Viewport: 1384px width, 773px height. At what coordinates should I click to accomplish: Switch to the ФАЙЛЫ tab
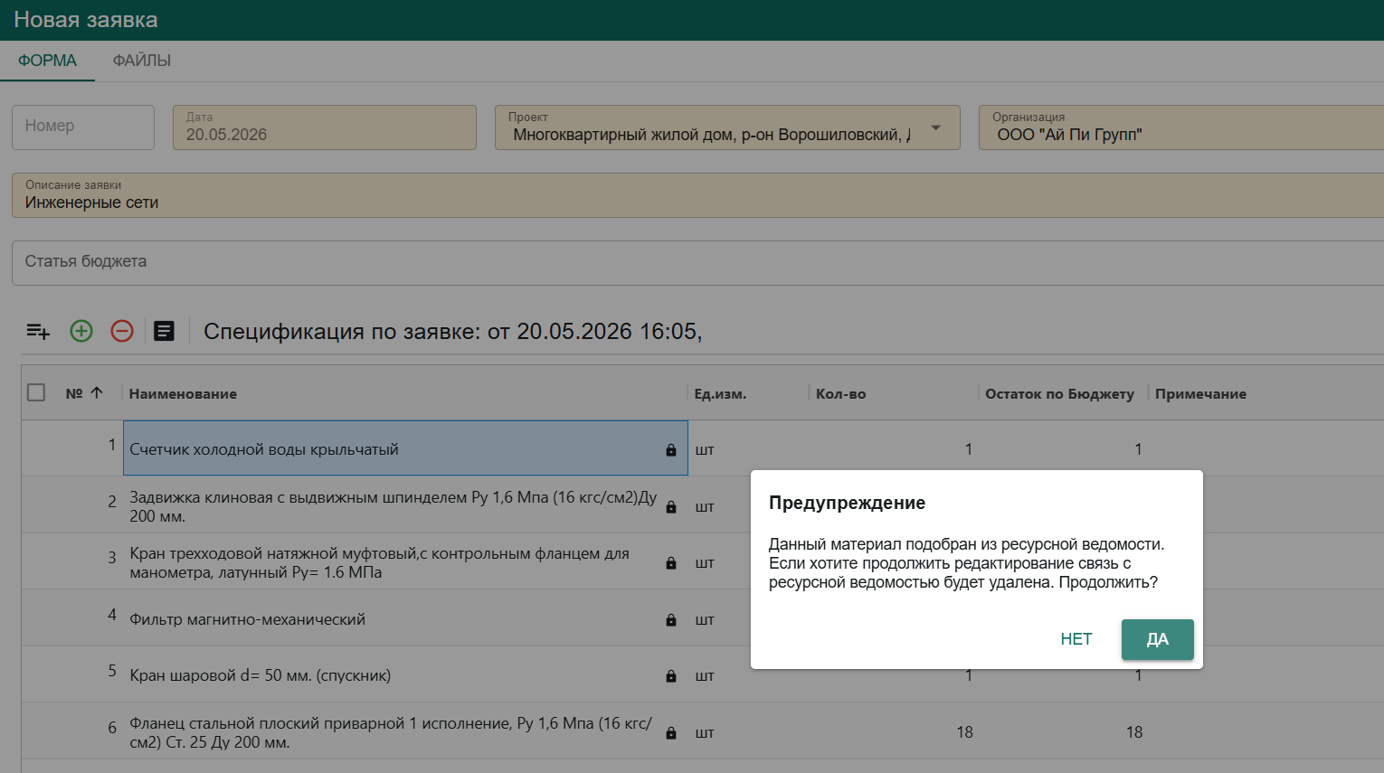[142, 61]
